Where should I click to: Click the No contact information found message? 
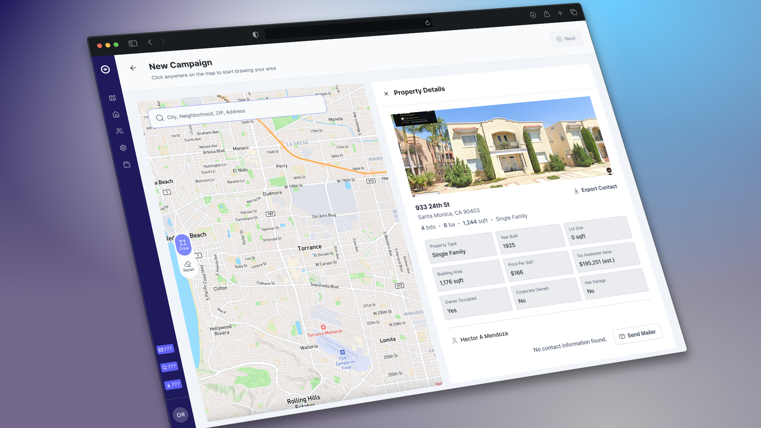pyautogui.click(x=570, y=345)
